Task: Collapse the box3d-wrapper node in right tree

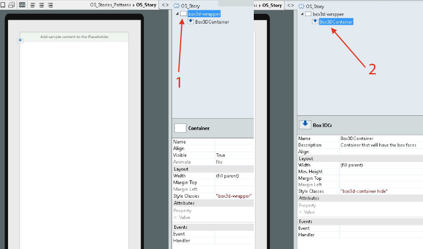Action: [x=301, y=13]
